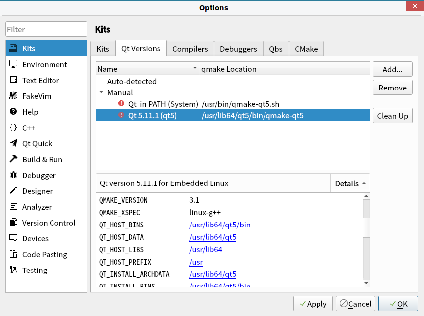Open Help settings using the sidebar icon
Image resolution: width=424 pixels, height=316 pixels.
[x=13, y=112]
